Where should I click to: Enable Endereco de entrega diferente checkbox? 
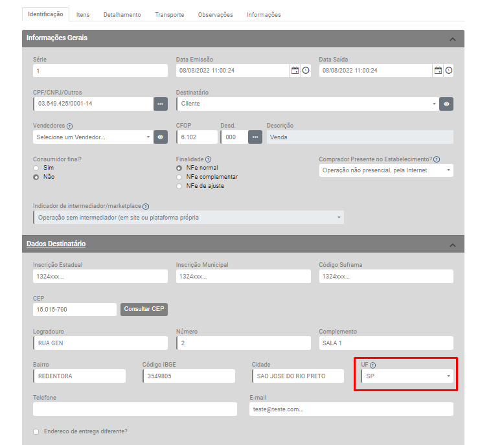pyautogui.click(x=36, y=431)
